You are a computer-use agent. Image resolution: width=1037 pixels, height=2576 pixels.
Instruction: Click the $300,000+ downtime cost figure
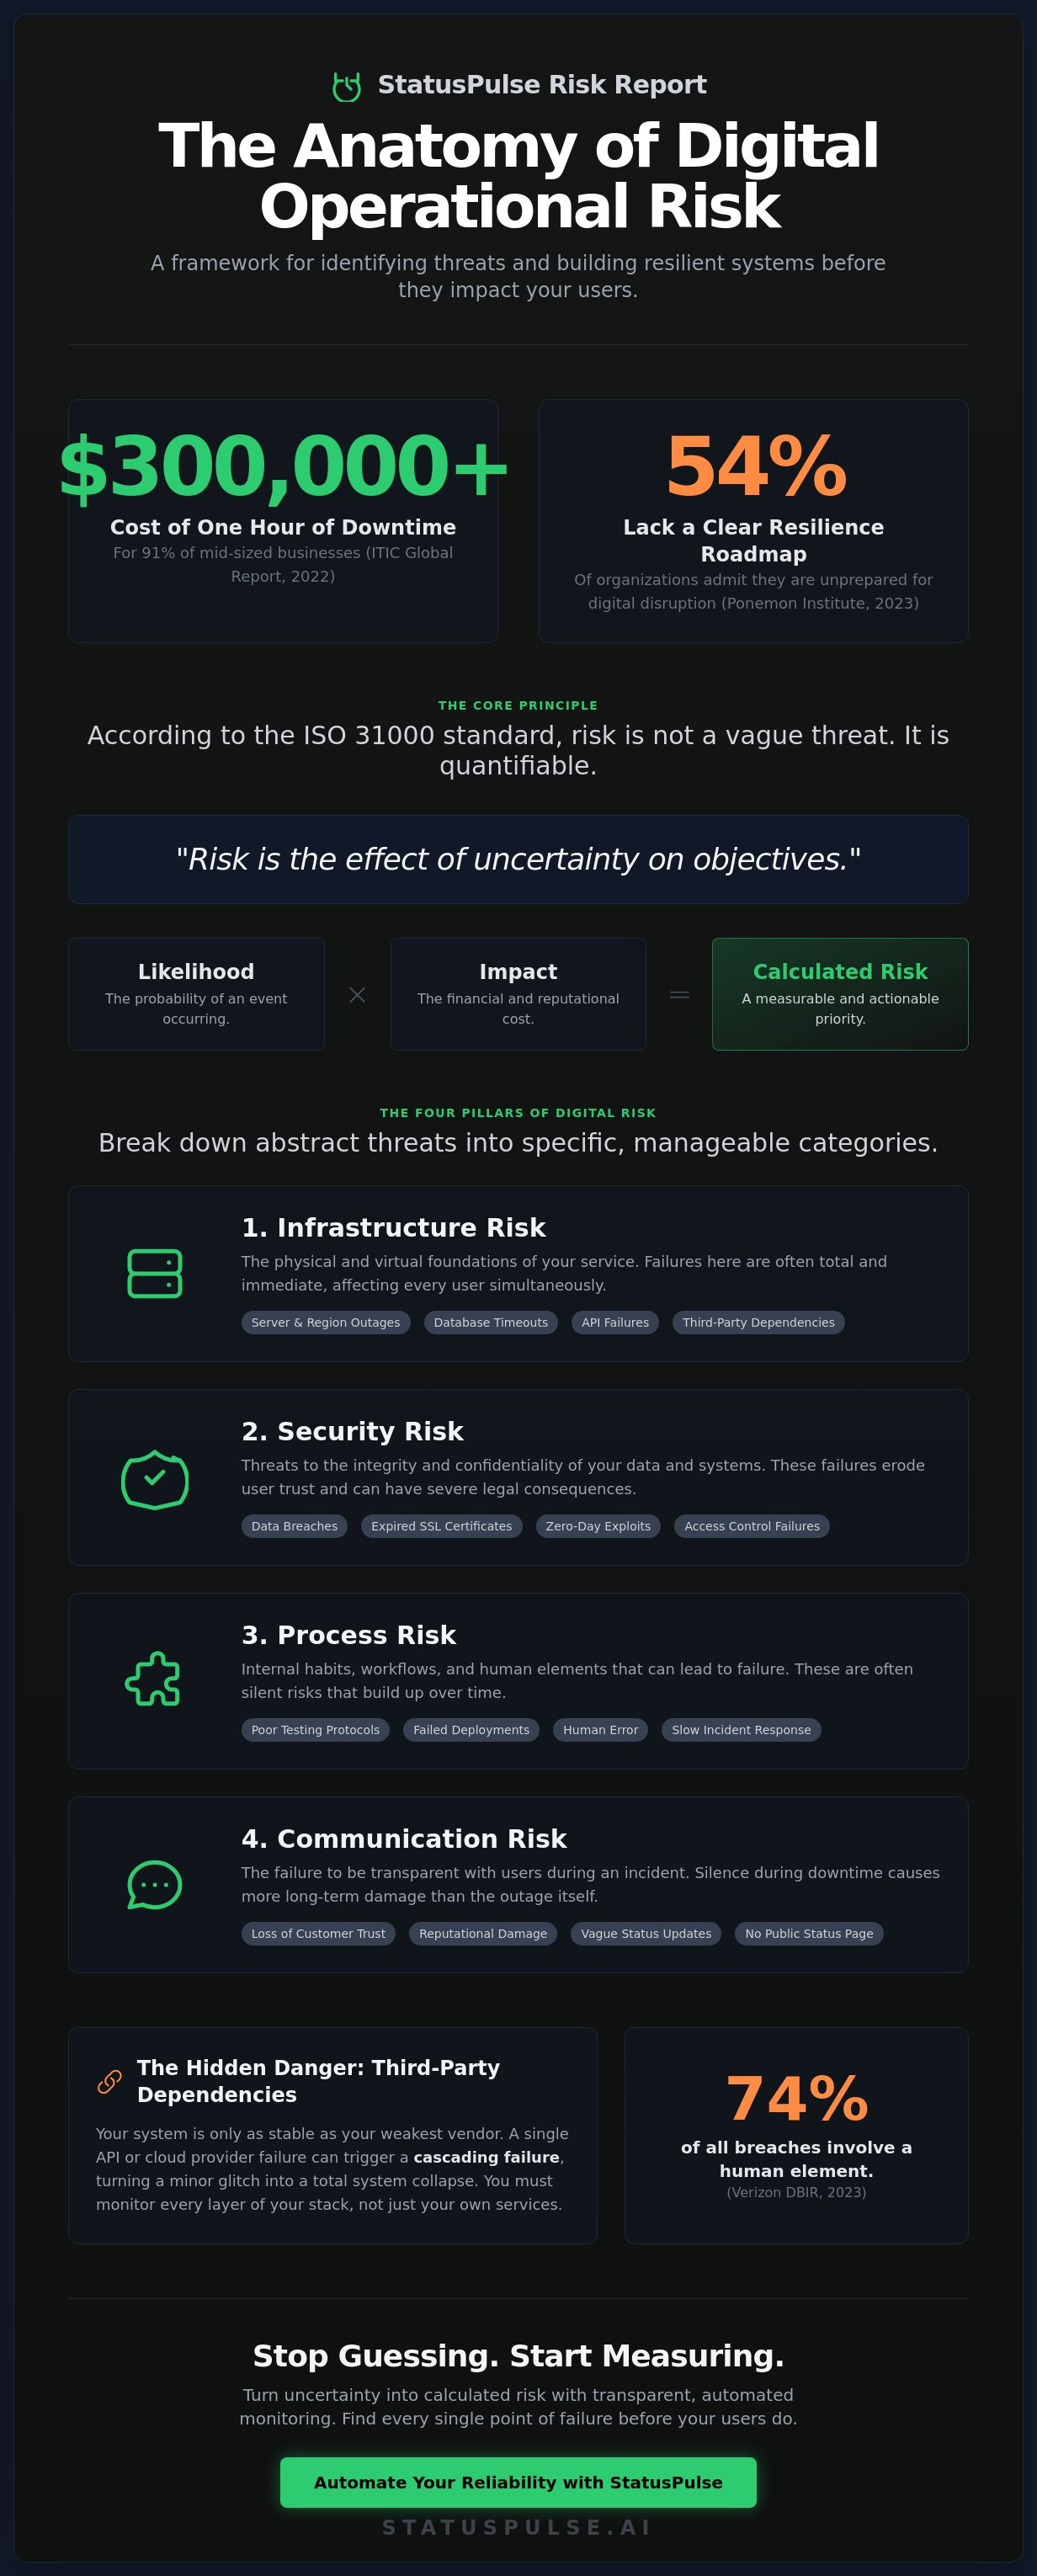(x=283, y=467)
